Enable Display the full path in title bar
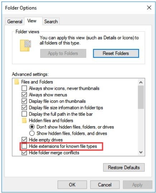Image resolution: width=156 pixels, height=193 pixels. (x=24, y=114)
